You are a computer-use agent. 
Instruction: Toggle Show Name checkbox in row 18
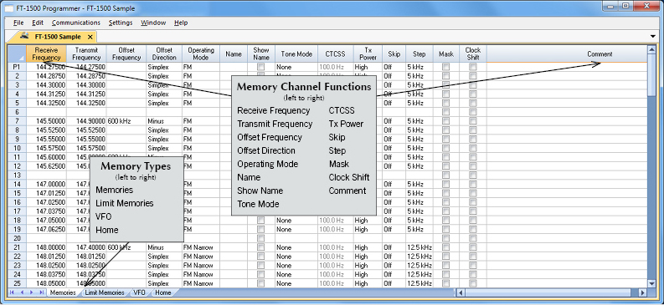(261, 220)
